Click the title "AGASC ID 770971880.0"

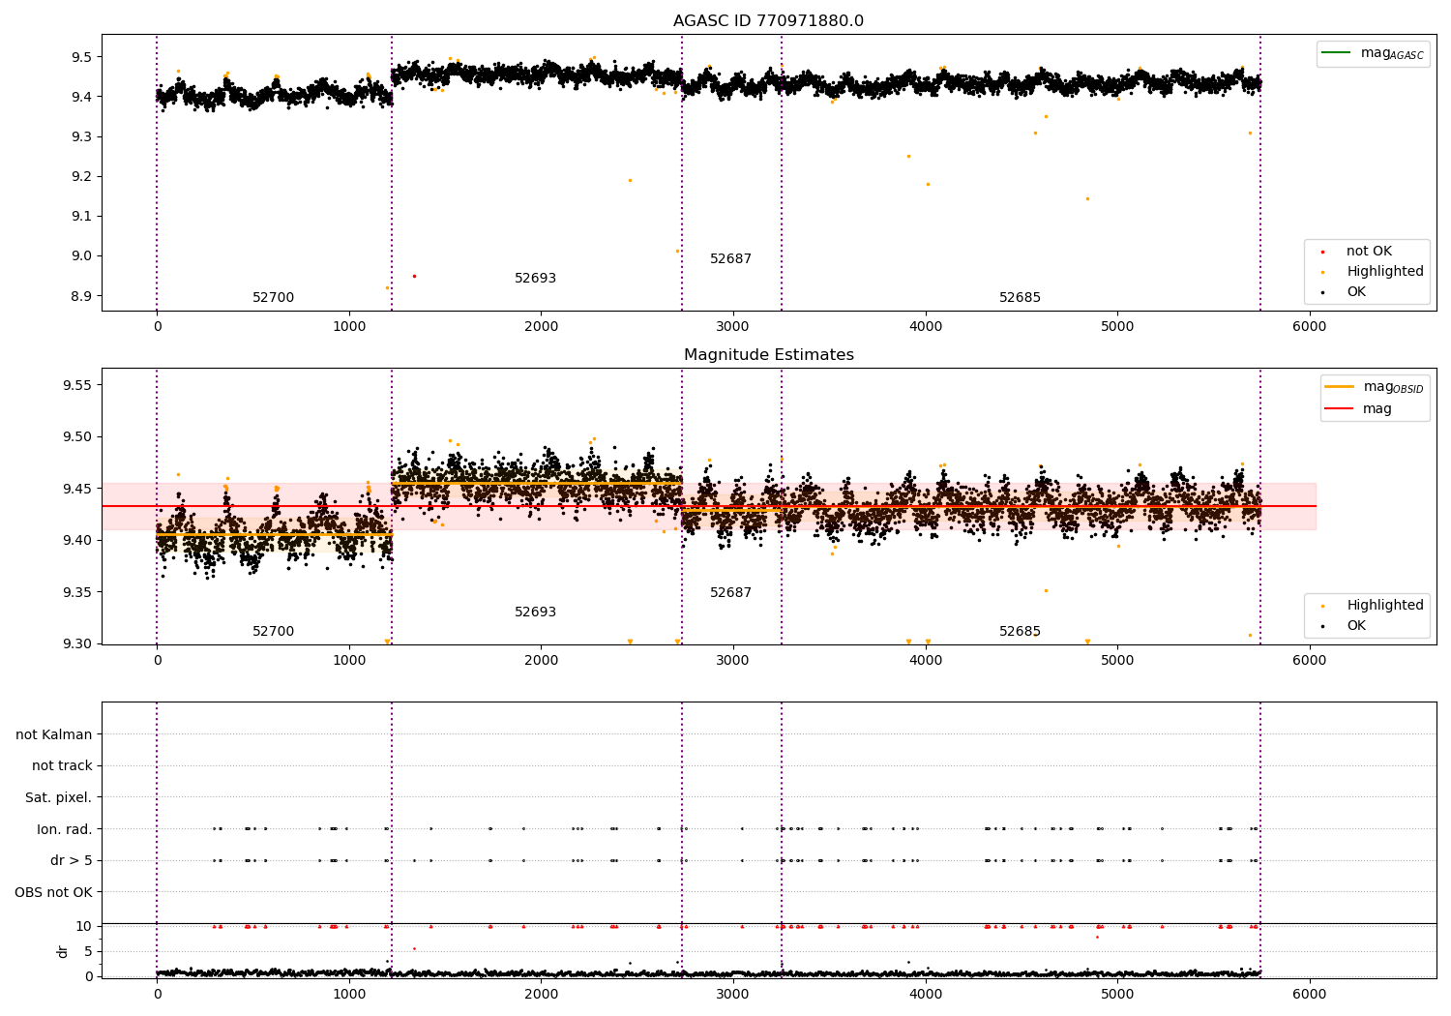[x=768, y=21]
